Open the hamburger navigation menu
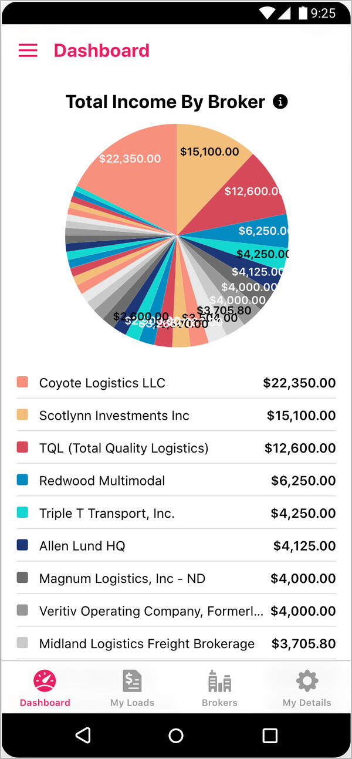The height and width of the screenshot is (759, 352). tap(28, 50)
